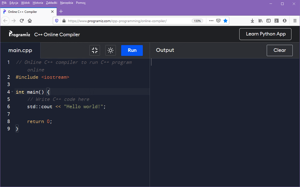The width and height of the screenshot is (300, 187).
Task: Open the page actions three-dot menu
Action: tap(211, 21)
